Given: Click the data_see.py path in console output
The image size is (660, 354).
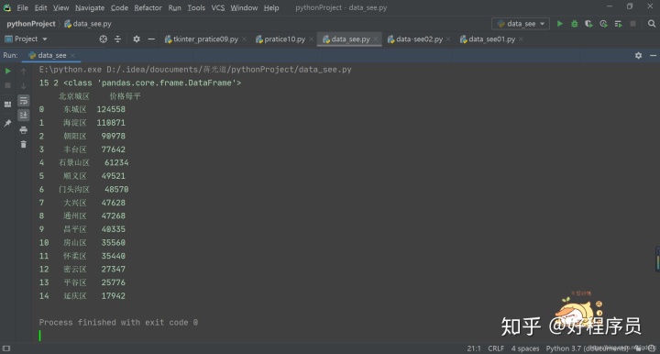Looking at the screenshot, I should click(x=229, y=70).
